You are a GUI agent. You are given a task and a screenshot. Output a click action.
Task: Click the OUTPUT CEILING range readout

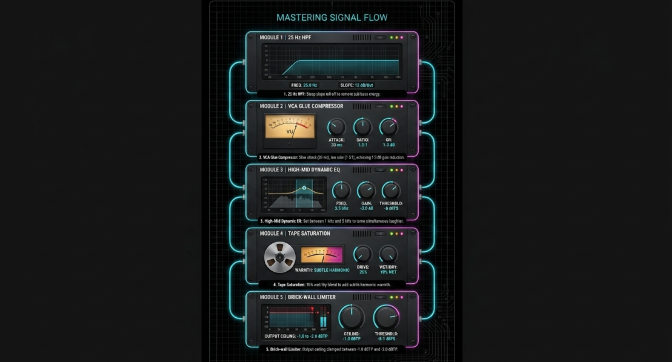(296, 337)
